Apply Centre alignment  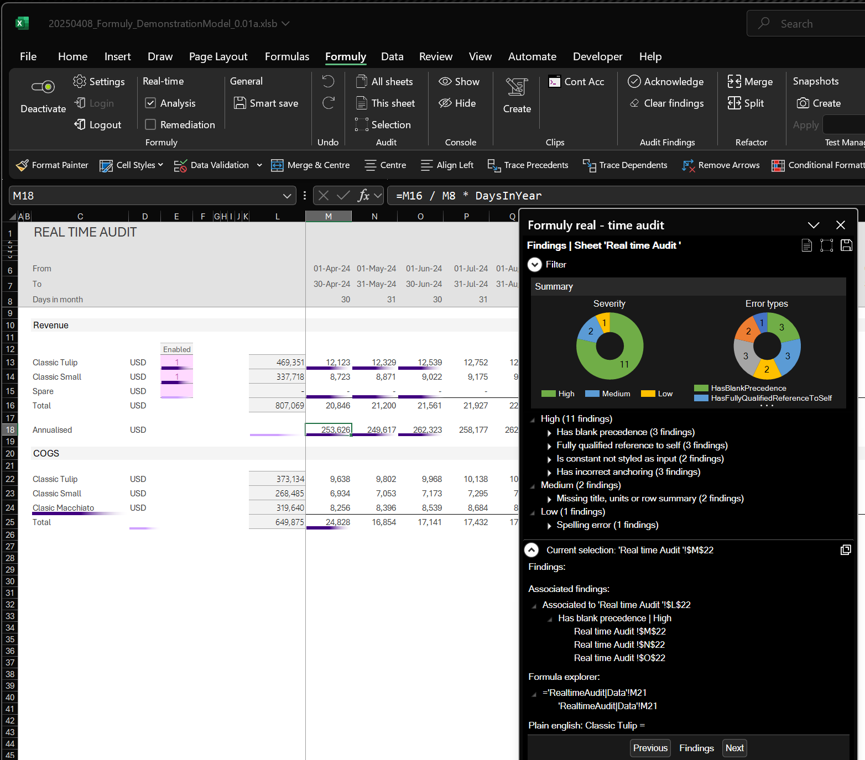pyautogui.click(x=385, y=165)
